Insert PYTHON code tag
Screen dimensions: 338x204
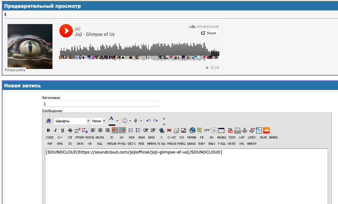pyautogui.click(x=80, y=137)
